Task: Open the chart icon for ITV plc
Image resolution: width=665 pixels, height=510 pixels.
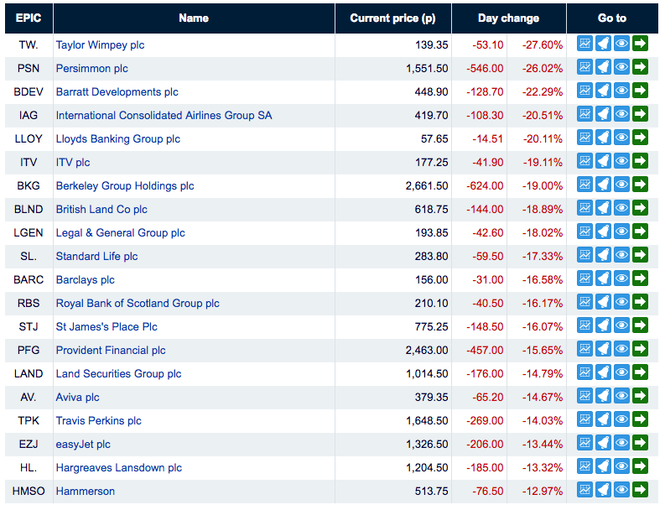Action: point(584,161)
